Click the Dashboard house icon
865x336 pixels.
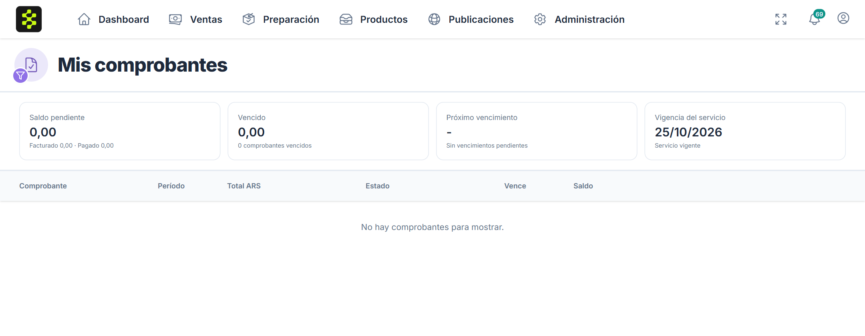84,19
